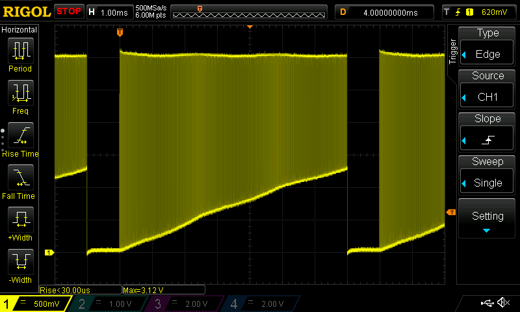This screenshot has height=312, width=520.
Task: Select the Period measurement icon
Action: click(x=19, y=51)
